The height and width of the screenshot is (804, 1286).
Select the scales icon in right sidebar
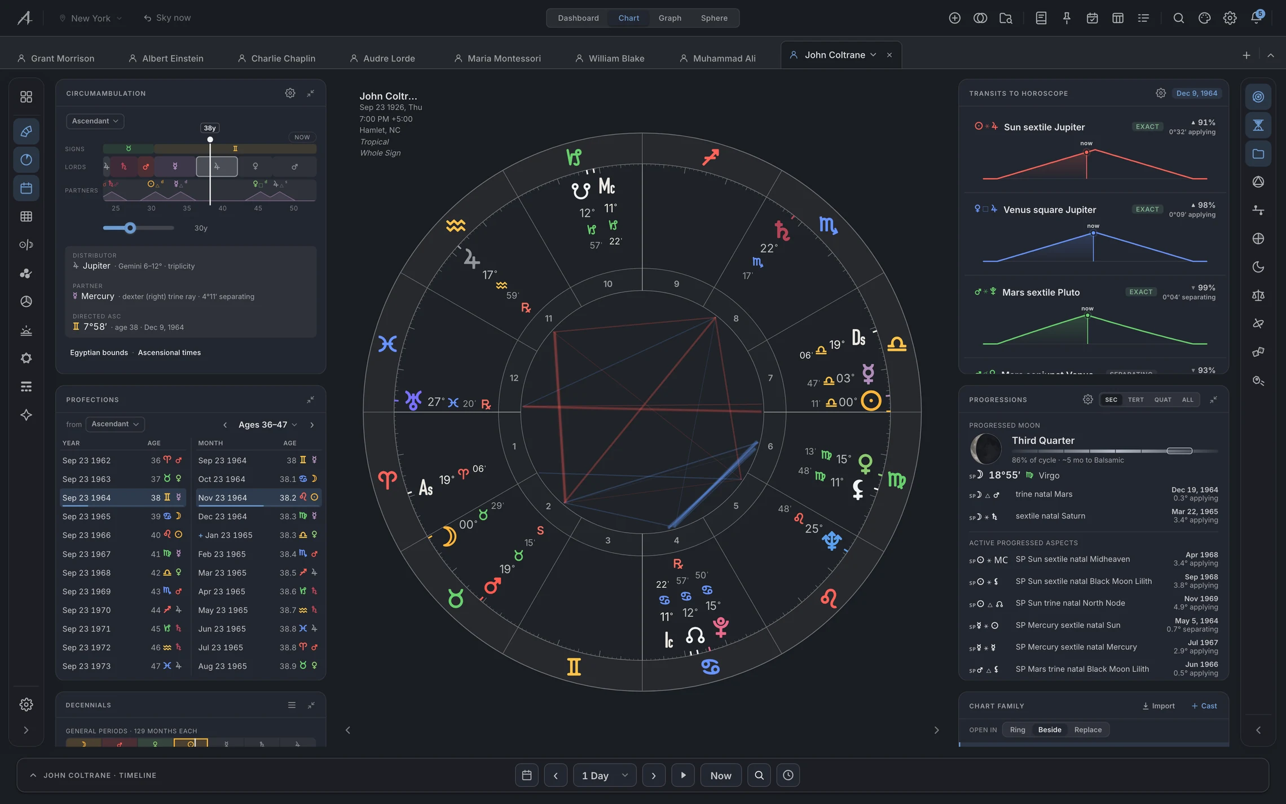(x=1258, y=295)
